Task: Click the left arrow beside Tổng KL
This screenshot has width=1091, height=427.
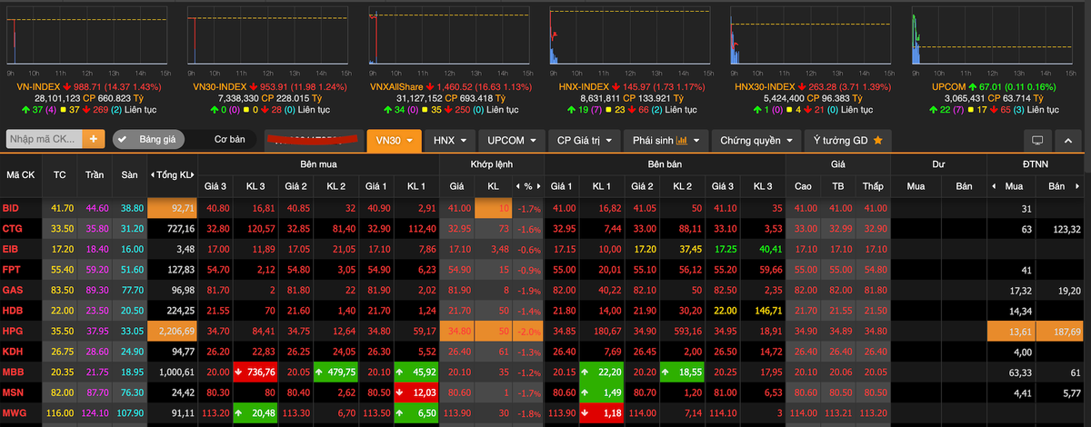Action: (x=152, y=174)
